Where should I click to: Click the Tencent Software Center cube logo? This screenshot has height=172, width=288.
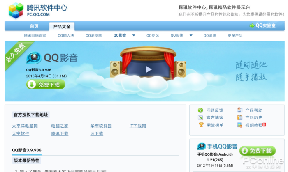[x=16, y=10]
